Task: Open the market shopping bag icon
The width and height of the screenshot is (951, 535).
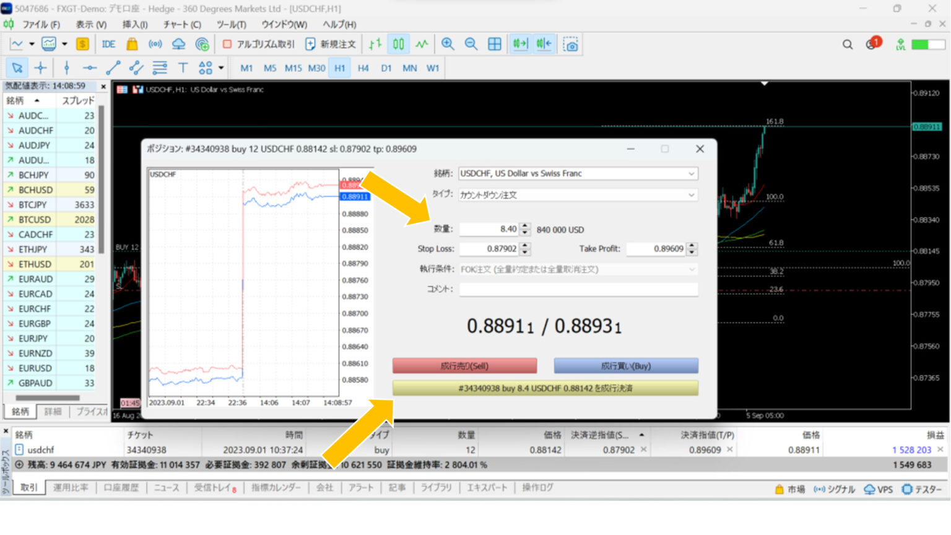Action: coord(132,44)
